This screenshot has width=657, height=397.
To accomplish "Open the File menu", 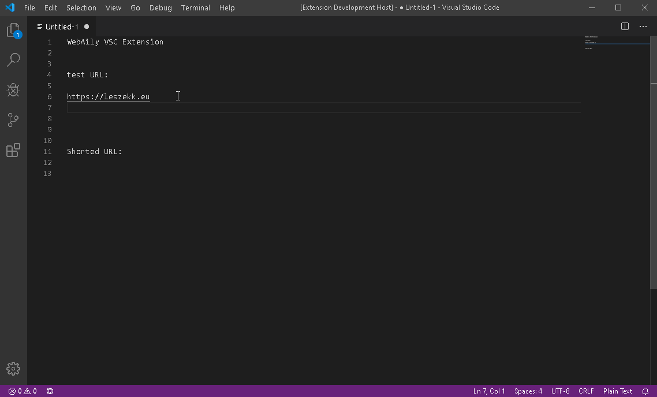I will click(29, 8).
